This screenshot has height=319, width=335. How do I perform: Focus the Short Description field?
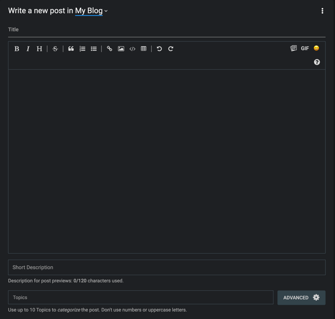[x=167, y=267]
